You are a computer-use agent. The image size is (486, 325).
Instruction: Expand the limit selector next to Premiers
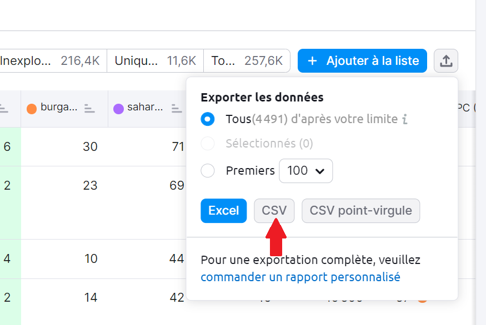coord(305,171)
